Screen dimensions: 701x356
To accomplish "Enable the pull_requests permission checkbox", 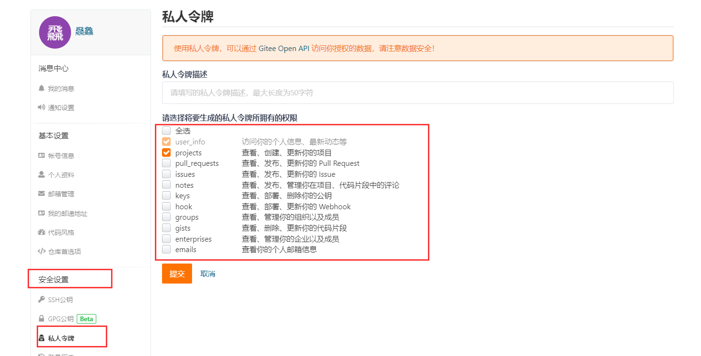I will click(166, 163).
